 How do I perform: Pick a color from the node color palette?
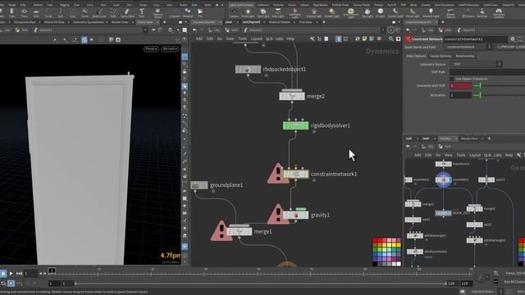click(x=386, y=252)
